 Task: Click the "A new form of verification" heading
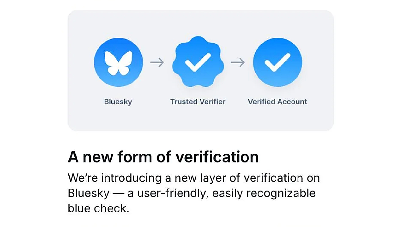[163, 157]
